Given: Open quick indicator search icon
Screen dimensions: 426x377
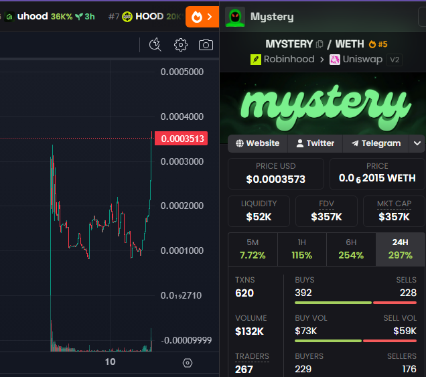Looking at the screenshot, I should pyautogui.click(x=155, y=45).
